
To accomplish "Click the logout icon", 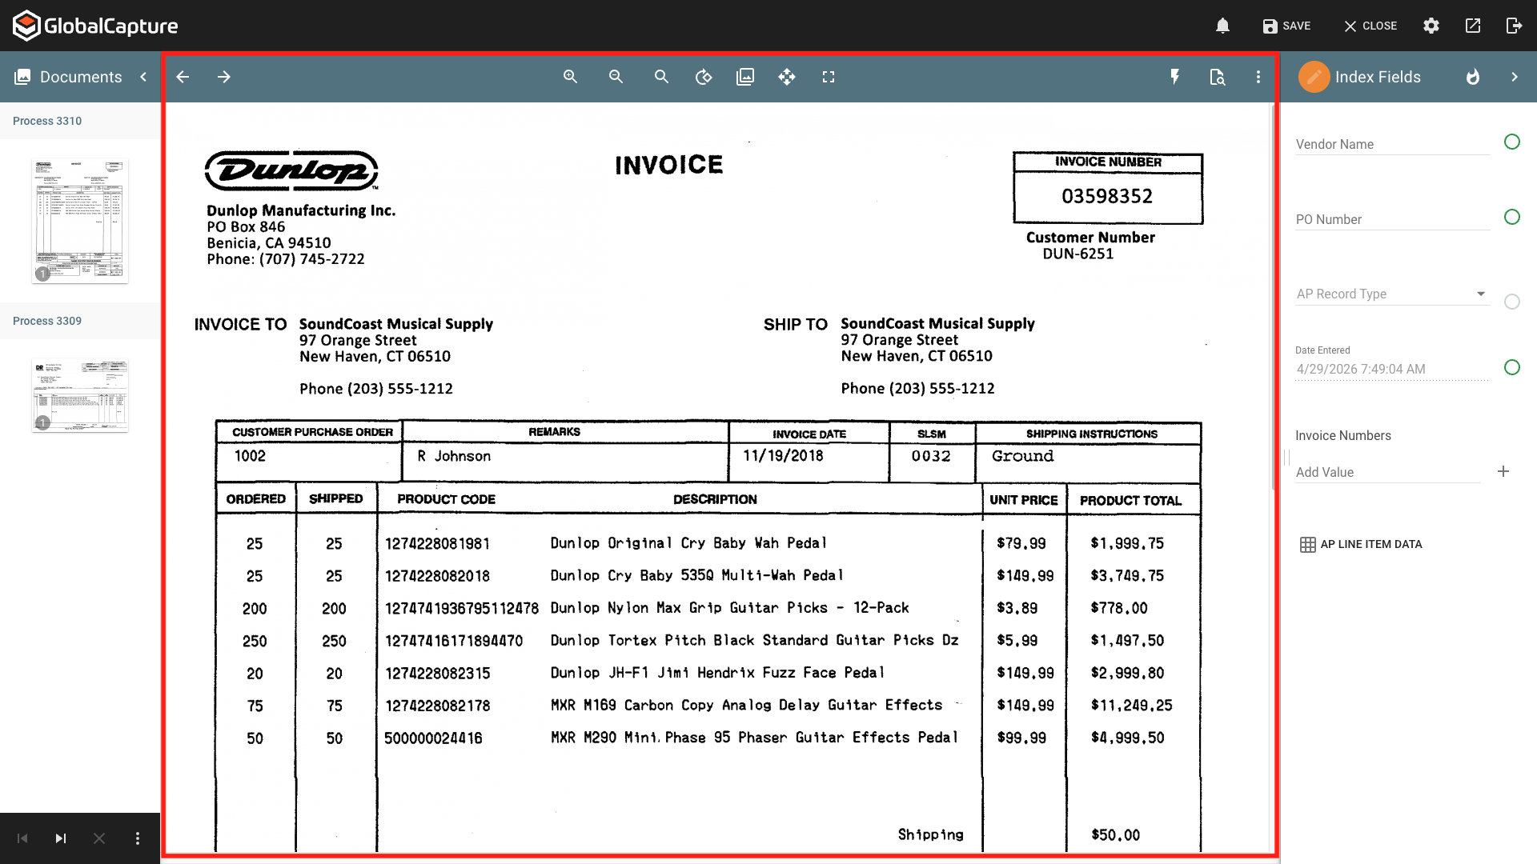I will 1514,26.
